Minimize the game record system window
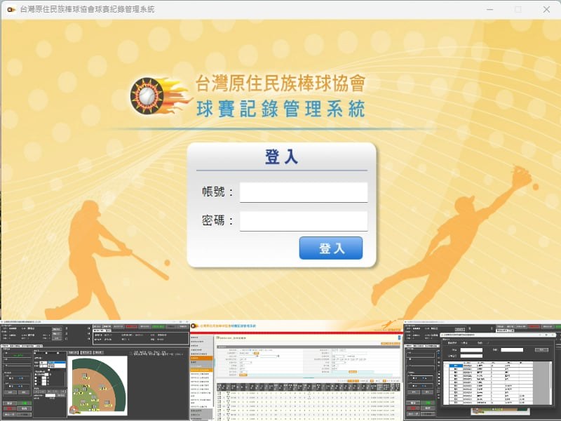 pyautogui.click(x=489, y=10)
